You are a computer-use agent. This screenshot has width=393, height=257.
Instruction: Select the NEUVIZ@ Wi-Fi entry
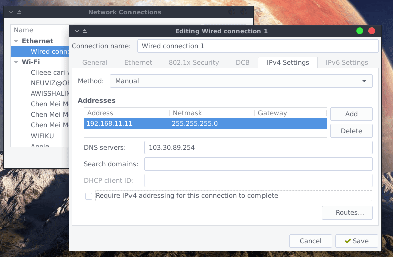[40, 83]
